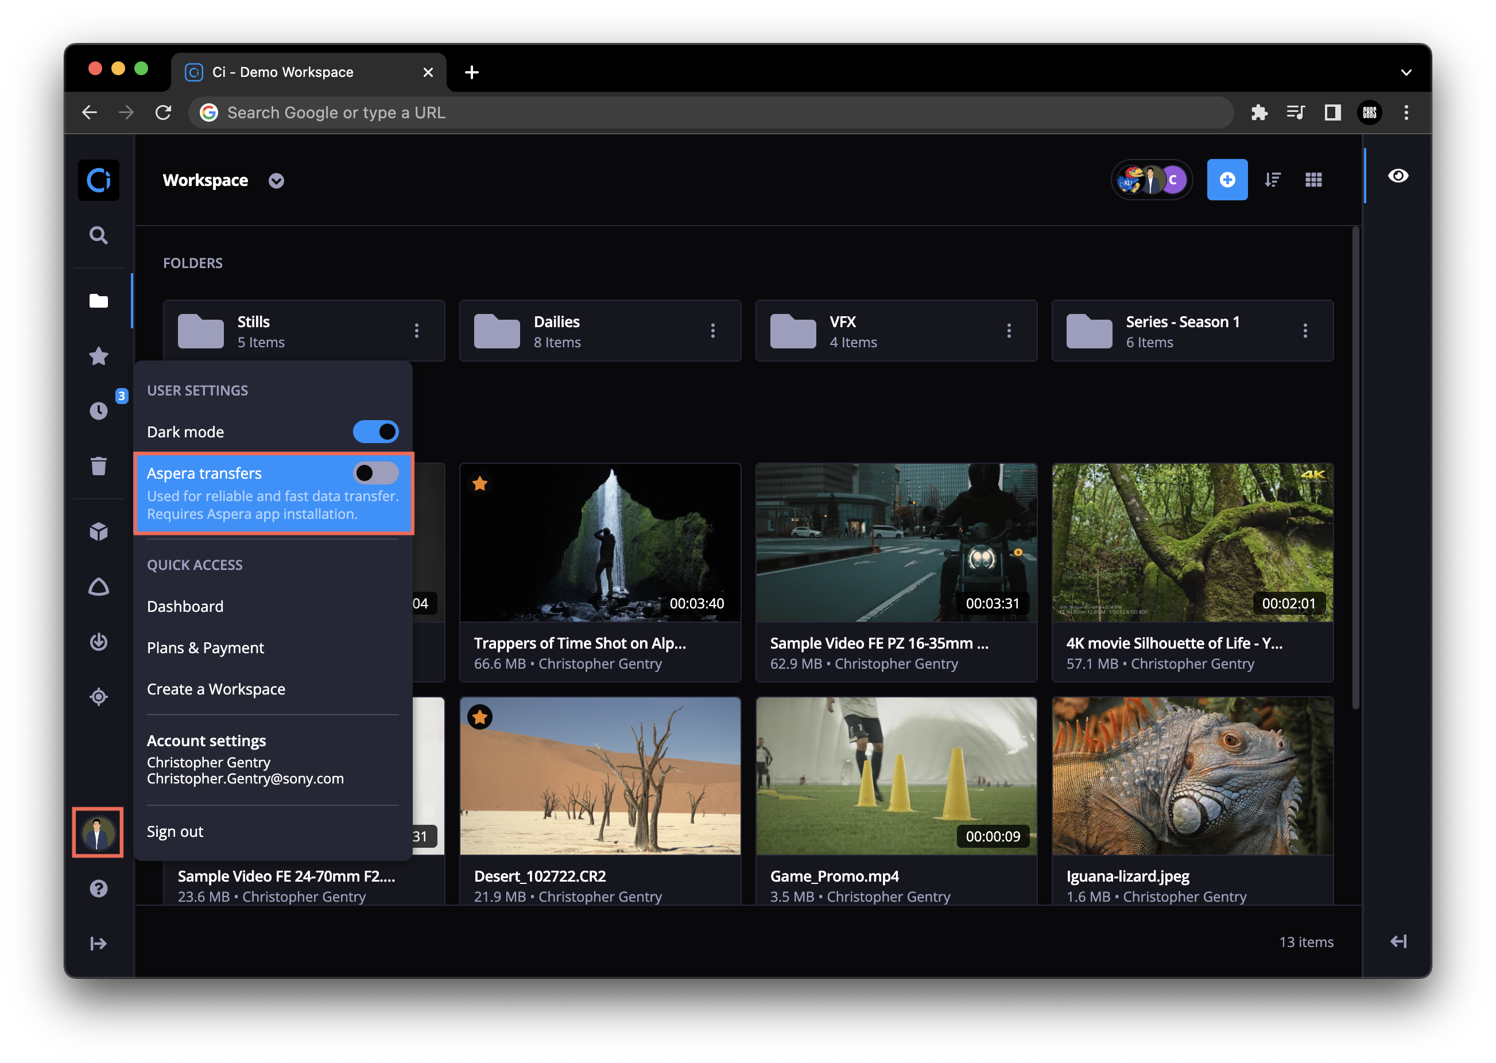This screenshot has height=1063, width=1496.
Task: Expand the left sidebar arrow icon
Action: point(99,942)
